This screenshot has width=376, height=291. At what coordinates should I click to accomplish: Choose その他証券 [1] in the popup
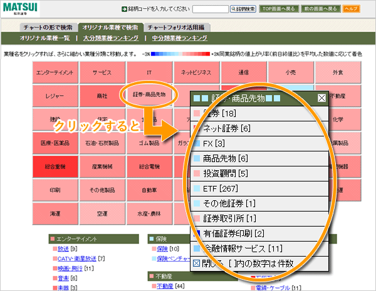[x=259, y=203]
